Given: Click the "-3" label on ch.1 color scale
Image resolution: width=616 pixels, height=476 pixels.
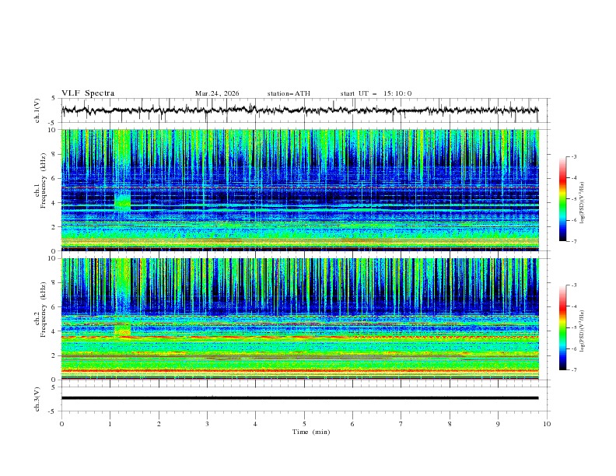Looking at the screenshot, I should point(573,156).
